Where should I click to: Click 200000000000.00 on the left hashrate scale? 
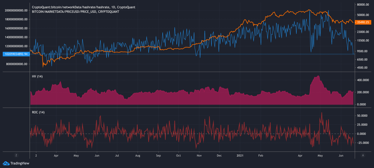(x=16, y=10)
